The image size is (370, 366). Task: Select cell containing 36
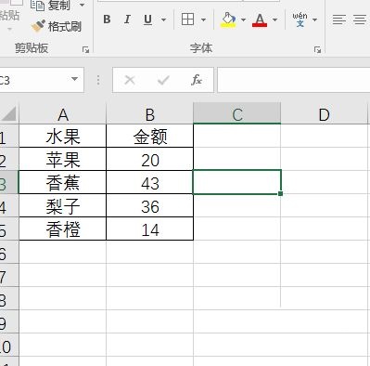coord(150,205)
